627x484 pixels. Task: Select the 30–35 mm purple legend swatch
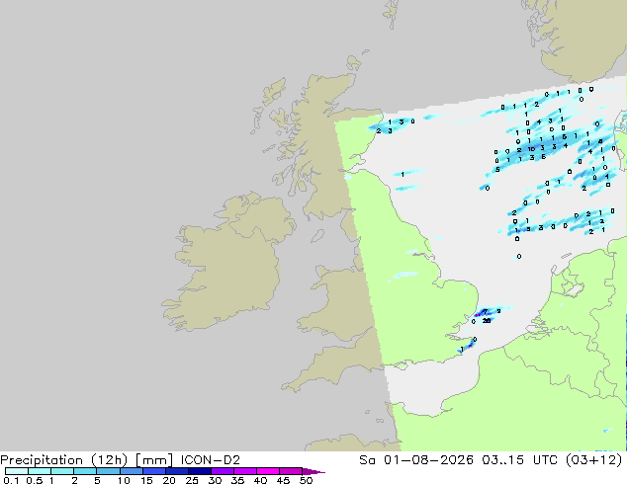223,471
